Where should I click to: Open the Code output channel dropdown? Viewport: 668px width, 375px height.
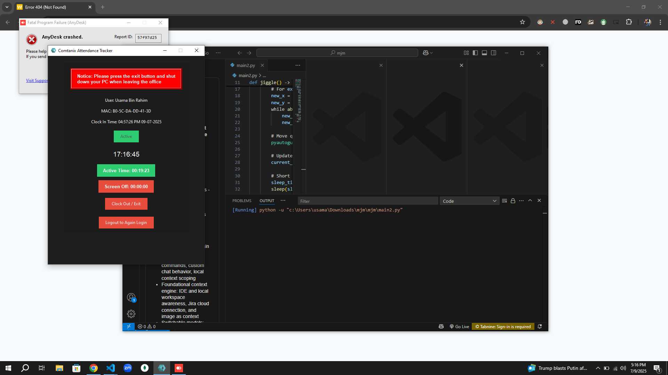pos(469,201)
